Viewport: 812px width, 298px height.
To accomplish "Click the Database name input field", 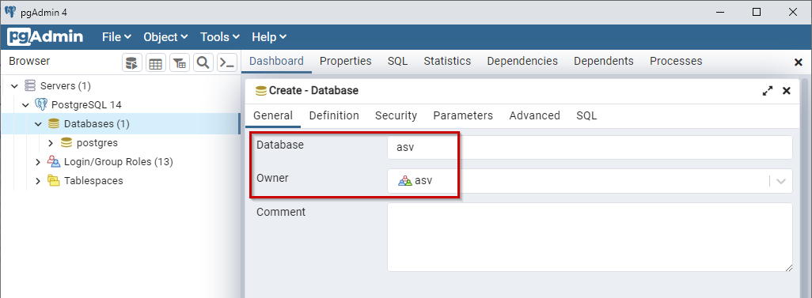I will [x=590, y=148].
